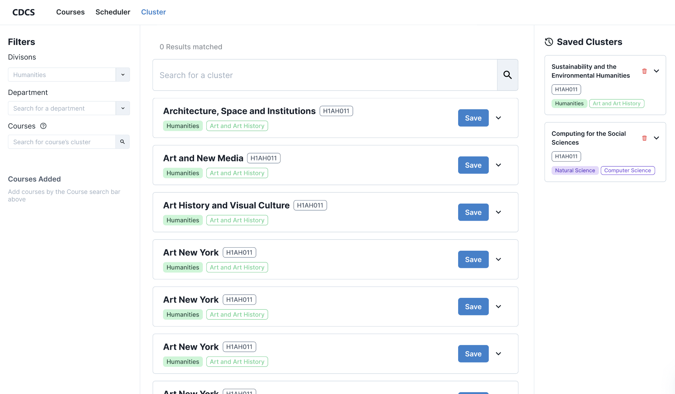Image resolution: width=675 pixels, height=394 pixels.
Task: Click the Search for a cluster field
Action: click(x=325, y=75)
